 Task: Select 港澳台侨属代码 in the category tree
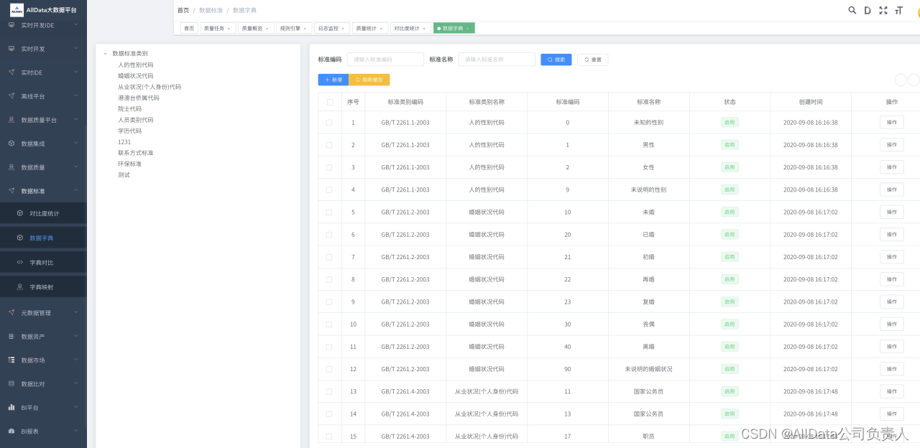point(139,98)
